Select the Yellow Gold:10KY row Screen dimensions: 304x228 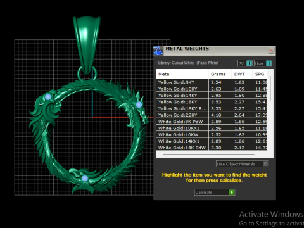pyautogui.click(x=211, y=89)
